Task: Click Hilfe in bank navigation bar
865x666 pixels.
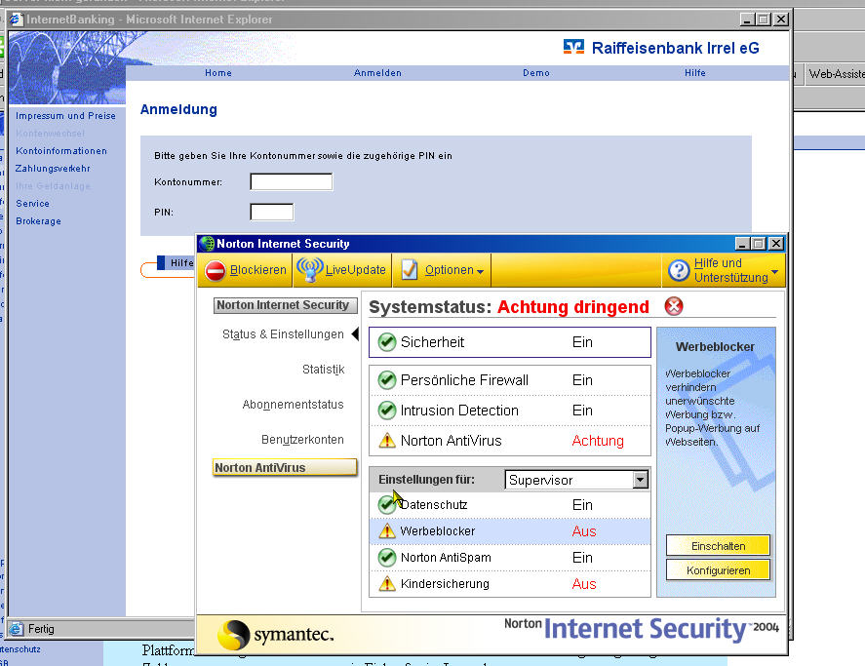Action: [x=695, y=73]
